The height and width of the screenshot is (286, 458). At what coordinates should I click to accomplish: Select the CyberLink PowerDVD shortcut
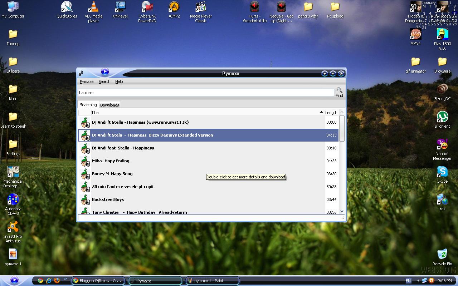pos(147,12)
